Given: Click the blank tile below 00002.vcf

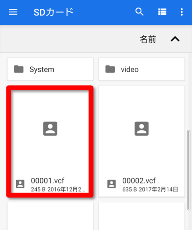Looking at the screenshot, I should [142, 216].
